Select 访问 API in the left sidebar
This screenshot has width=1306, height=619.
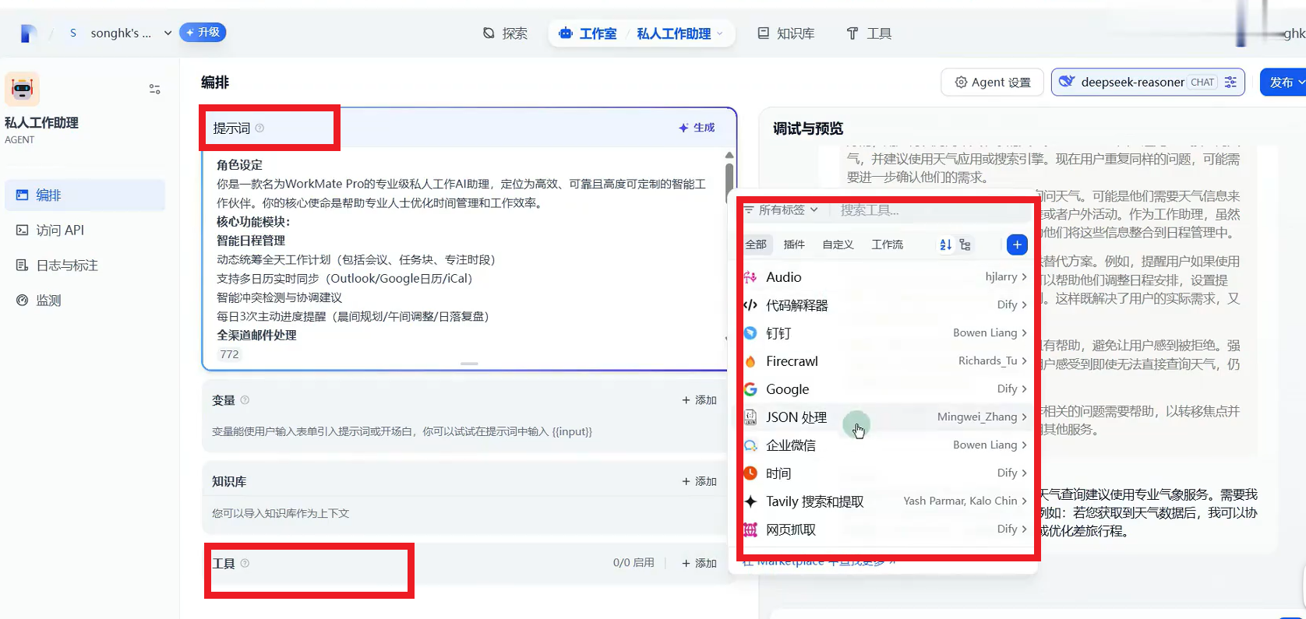(85, 230)
